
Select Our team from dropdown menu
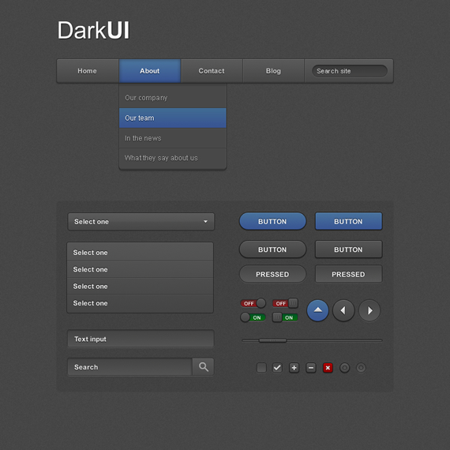pyautogui.click(x=172, y=118)
